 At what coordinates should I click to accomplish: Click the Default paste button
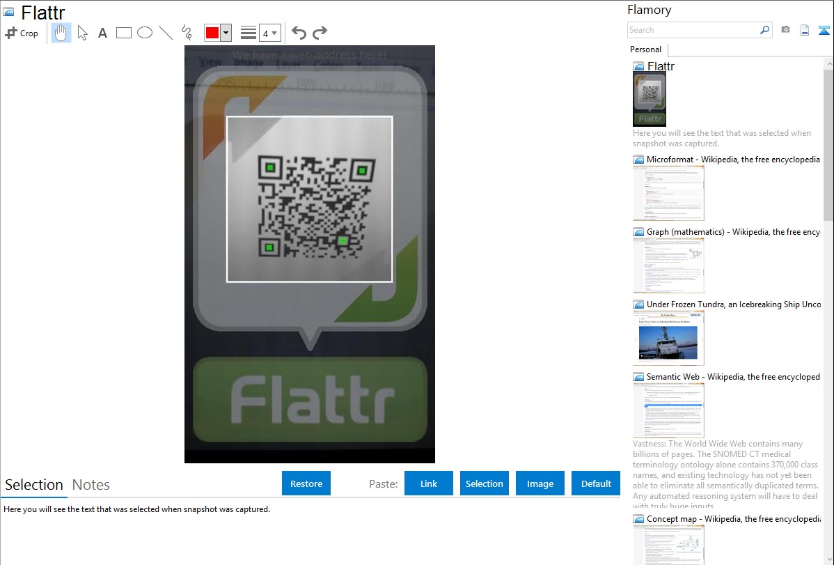coord(596,483)
